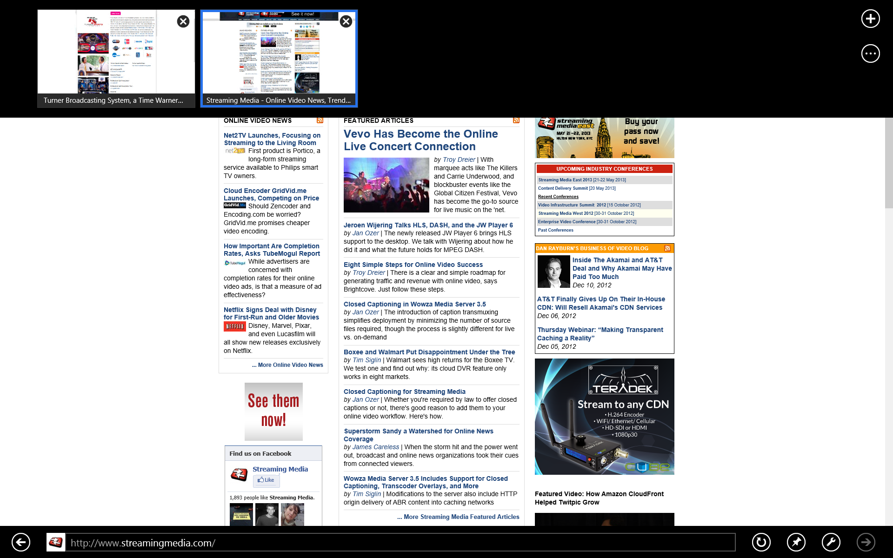Open page tools wrench icon

click(x=831, y=542)
